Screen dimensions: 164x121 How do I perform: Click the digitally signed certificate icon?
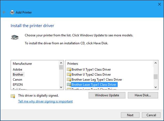click(13, 96)
